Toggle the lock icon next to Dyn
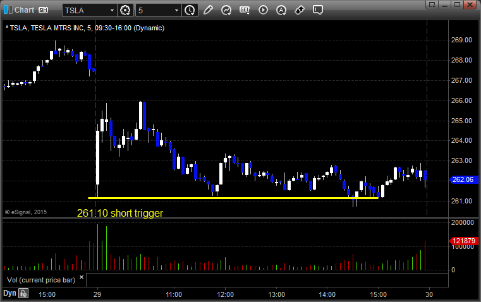Viewport: 481px width, 302px height. point(23,293)
